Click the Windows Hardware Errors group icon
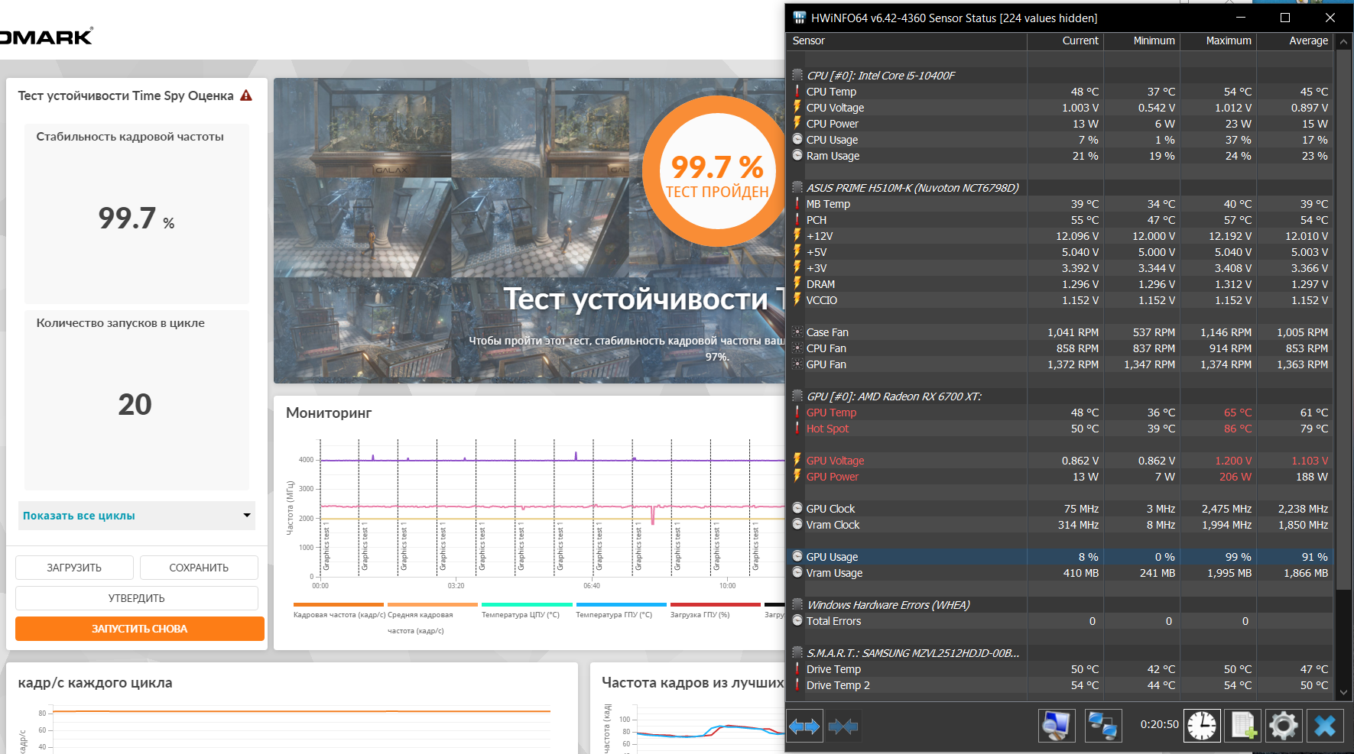 [797, 605]
